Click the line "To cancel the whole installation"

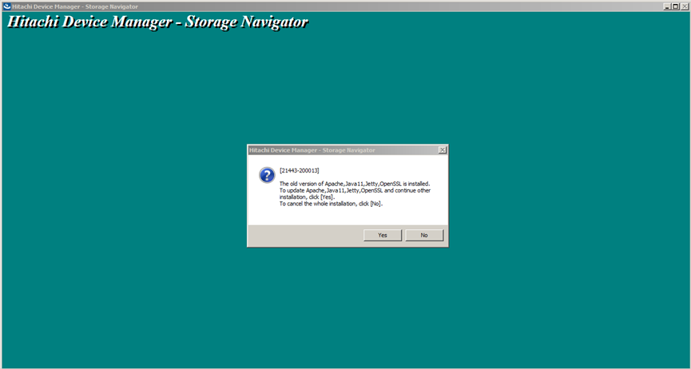tap(331, 204)
